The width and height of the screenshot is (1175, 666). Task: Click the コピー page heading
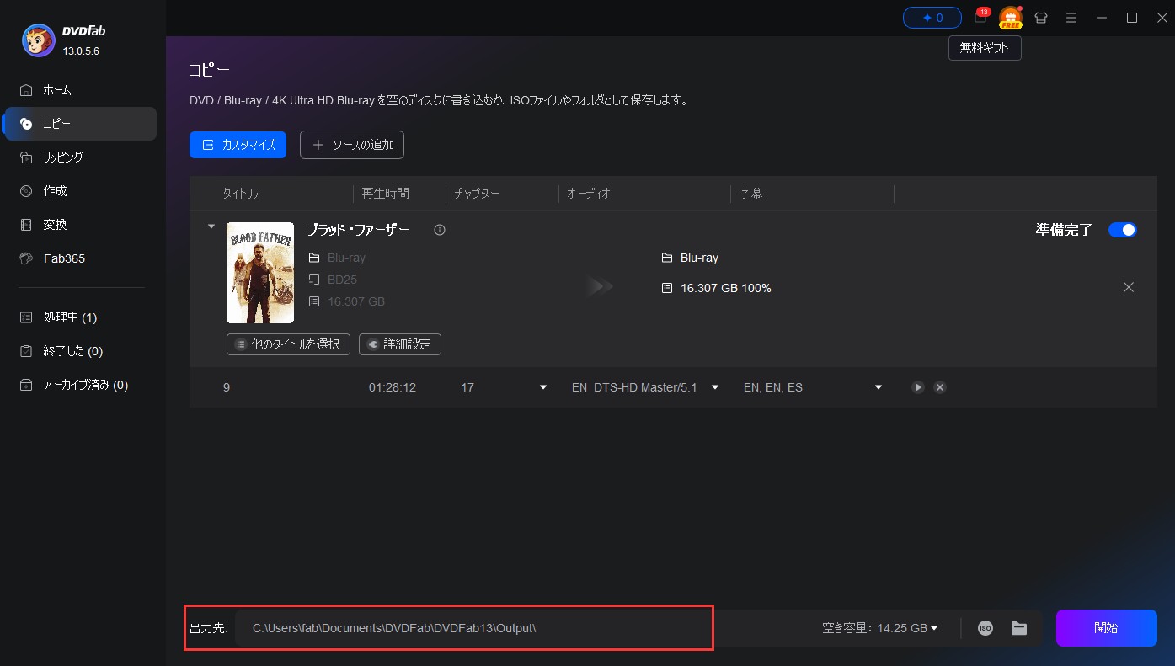209,70
